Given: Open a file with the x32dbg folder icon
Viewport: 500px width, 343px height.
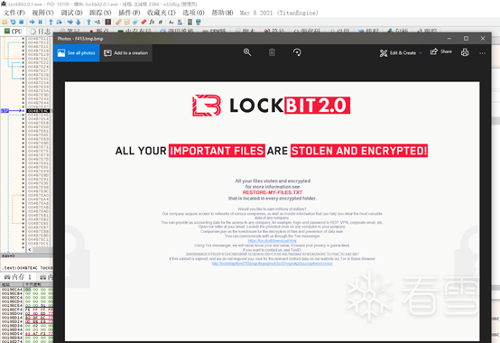Looking at the screenshot, I should click(5, 22).
